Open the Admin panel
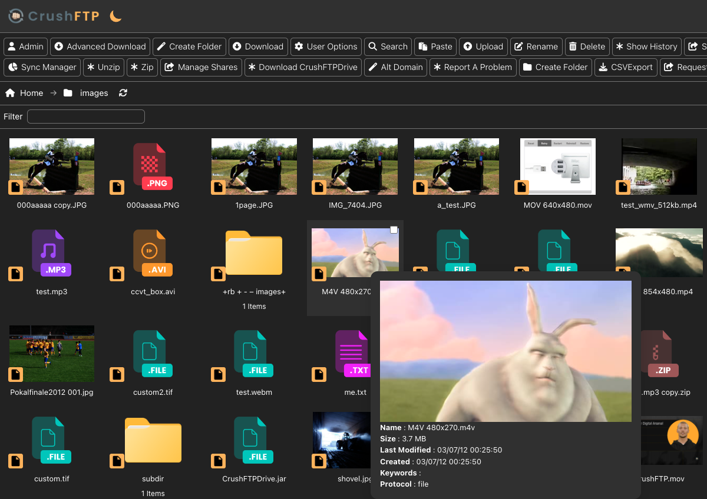This screenshot has height=499, width=707. pos(26,46)
